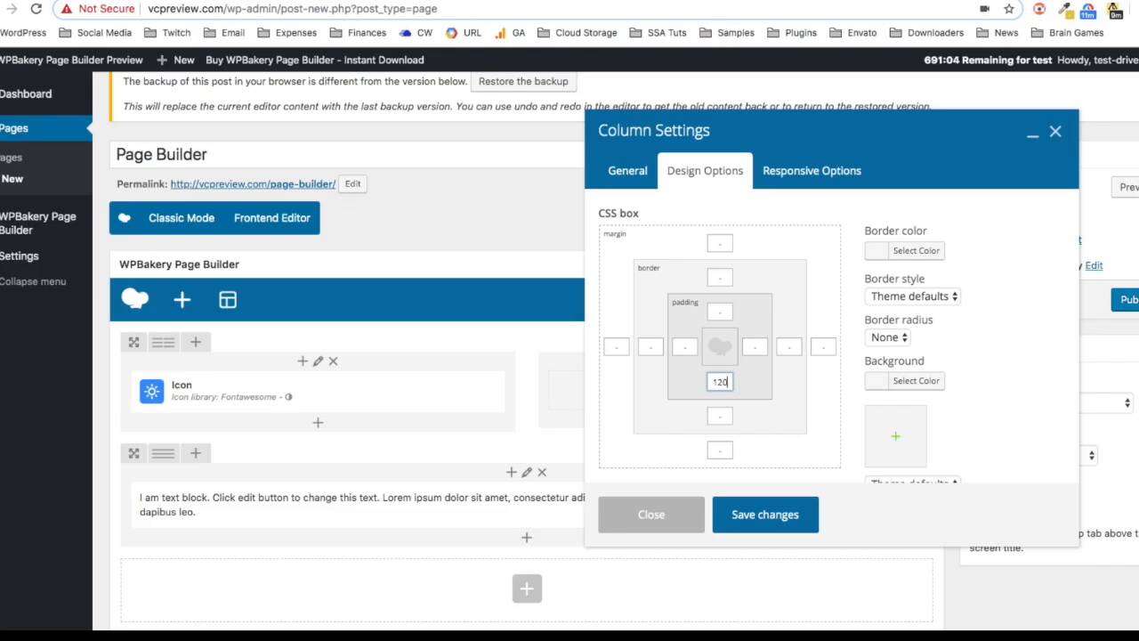Click the Restore the backup button
This screenshot has width=1139, height=641.
(x=523, y=81)
